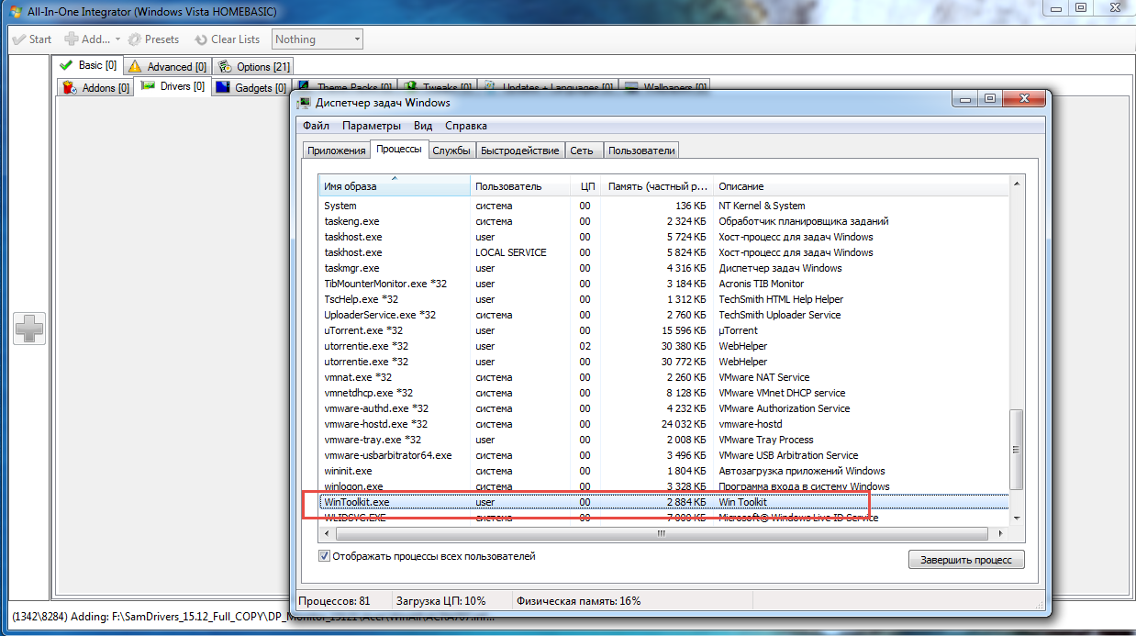1136x636 pixels.
Task: Expand the Add... dropdown arrow
Action: (117, 39)
